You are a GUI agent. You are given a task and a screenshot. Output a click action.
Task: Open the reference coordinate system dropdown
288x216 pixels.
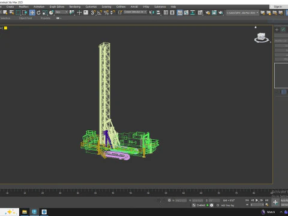(x=62, y=12)
